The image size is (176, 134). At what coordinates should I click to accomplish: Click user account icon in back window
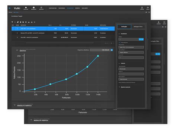pyautogui.click(x=159, y=23)
